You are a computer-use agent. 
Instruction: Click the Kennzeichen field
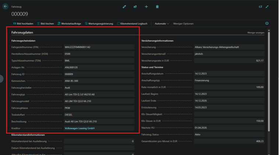pyautogui.click(x=99, y=81)
